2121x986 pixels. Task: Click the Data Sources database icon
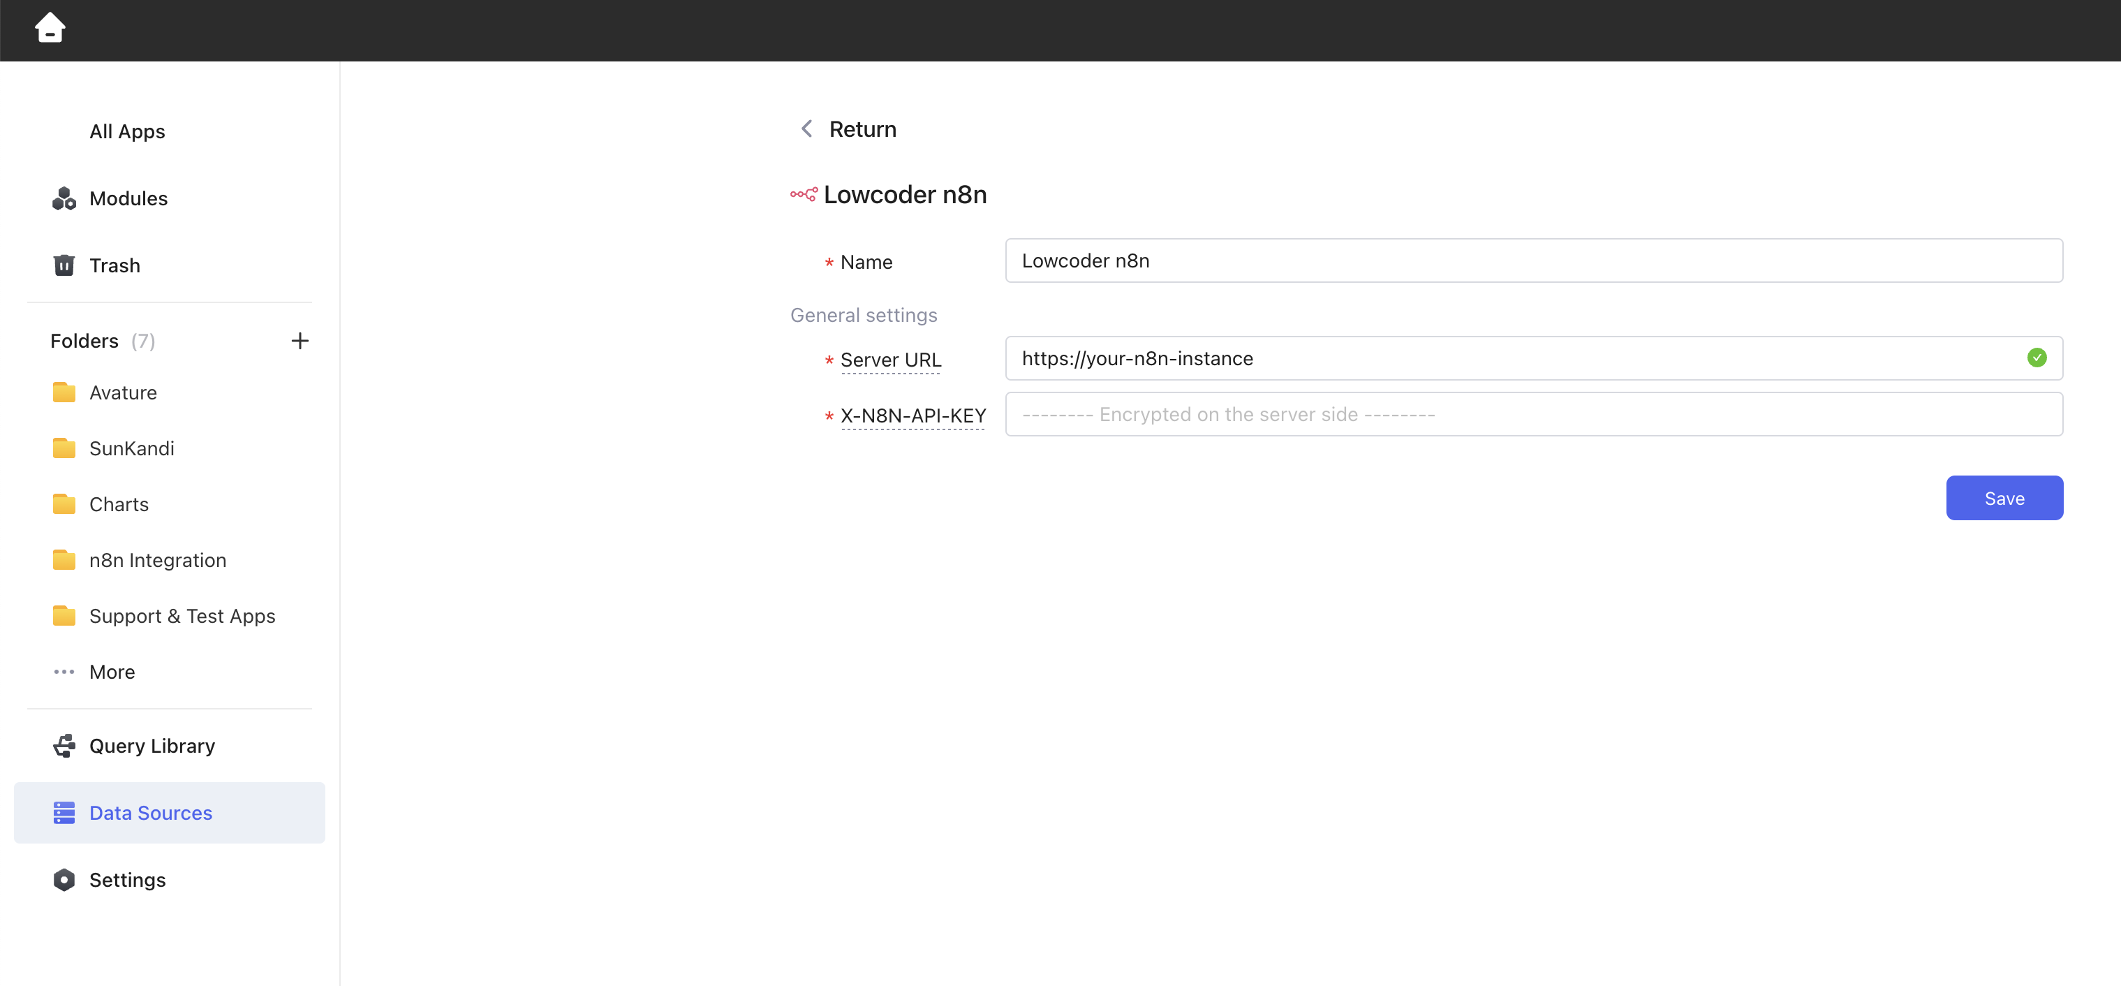point(64,813)
